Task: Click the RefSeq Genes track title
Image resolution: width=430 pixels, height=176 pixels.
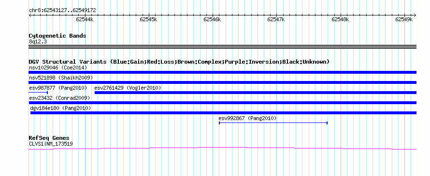Action: (x=49, y=138)
